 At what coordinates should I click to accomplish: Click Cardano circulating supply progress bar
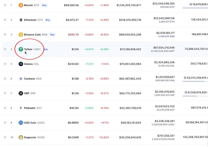click(195, 82)
